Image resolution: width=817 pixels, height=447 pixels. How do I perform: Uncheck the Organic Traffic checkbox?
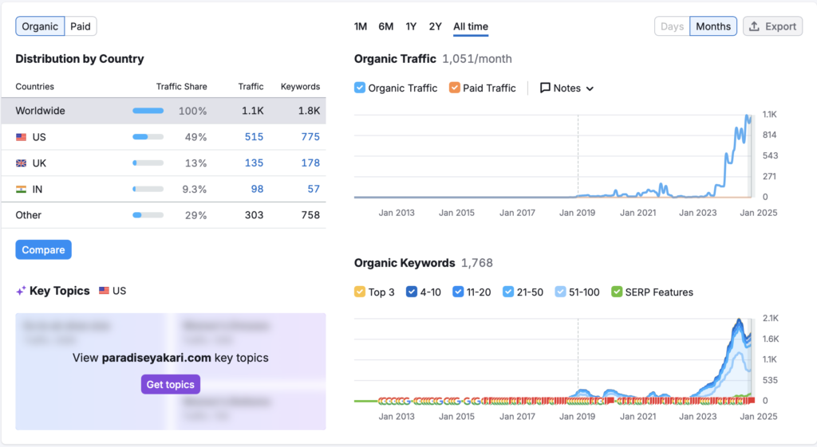point(360,88)
